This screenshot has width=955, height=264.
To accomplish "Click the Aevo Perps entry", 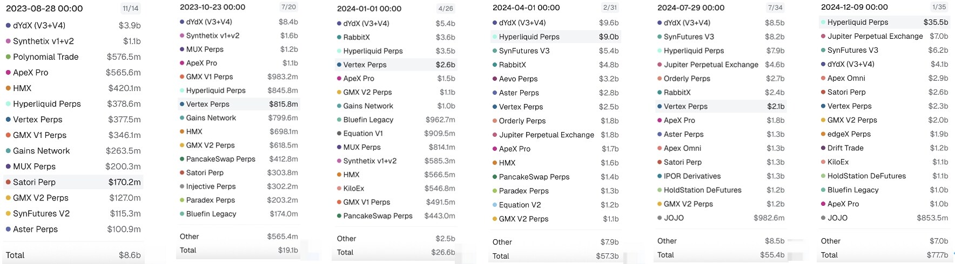I will 518,79.
